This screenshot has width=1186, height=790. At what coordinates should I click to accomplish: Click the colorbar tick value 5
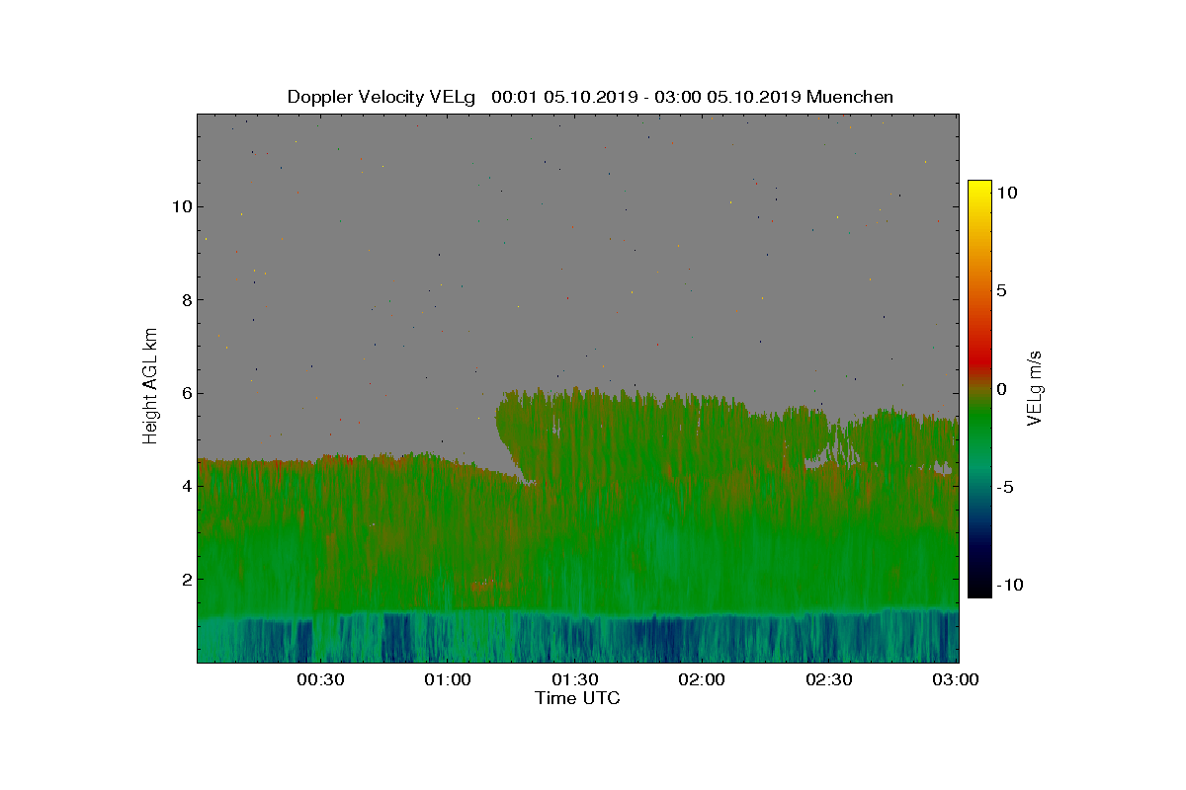1000,291
